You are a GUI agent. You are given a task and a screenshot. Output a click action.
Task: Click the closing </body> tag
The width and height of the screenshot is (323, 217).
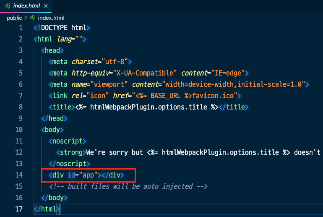[x=54, y=198]
